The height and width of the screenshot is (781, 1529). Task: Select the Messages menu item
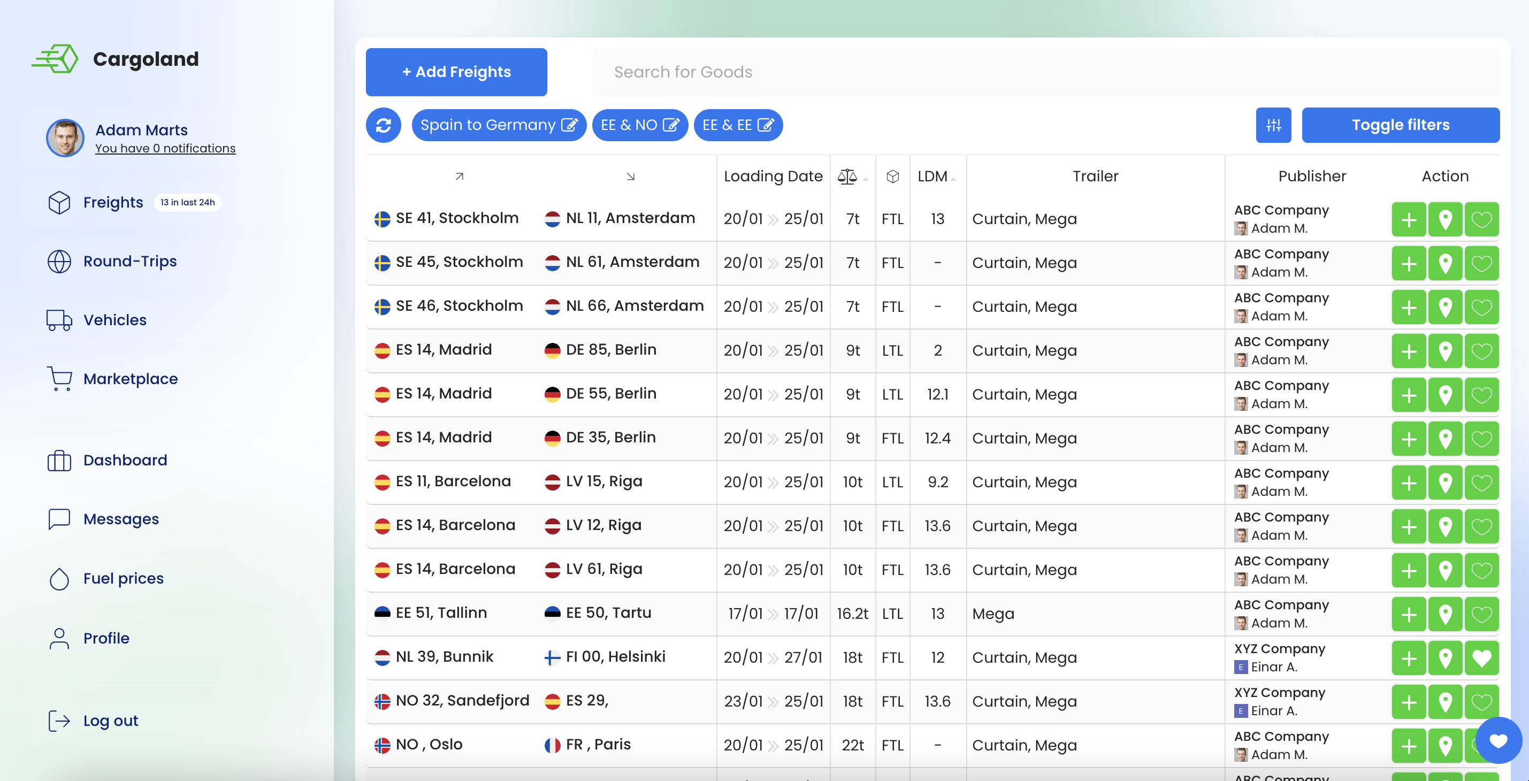[119, 519]
